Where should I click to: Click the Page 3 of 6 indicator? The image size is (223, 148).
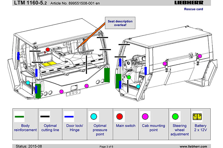110,146
